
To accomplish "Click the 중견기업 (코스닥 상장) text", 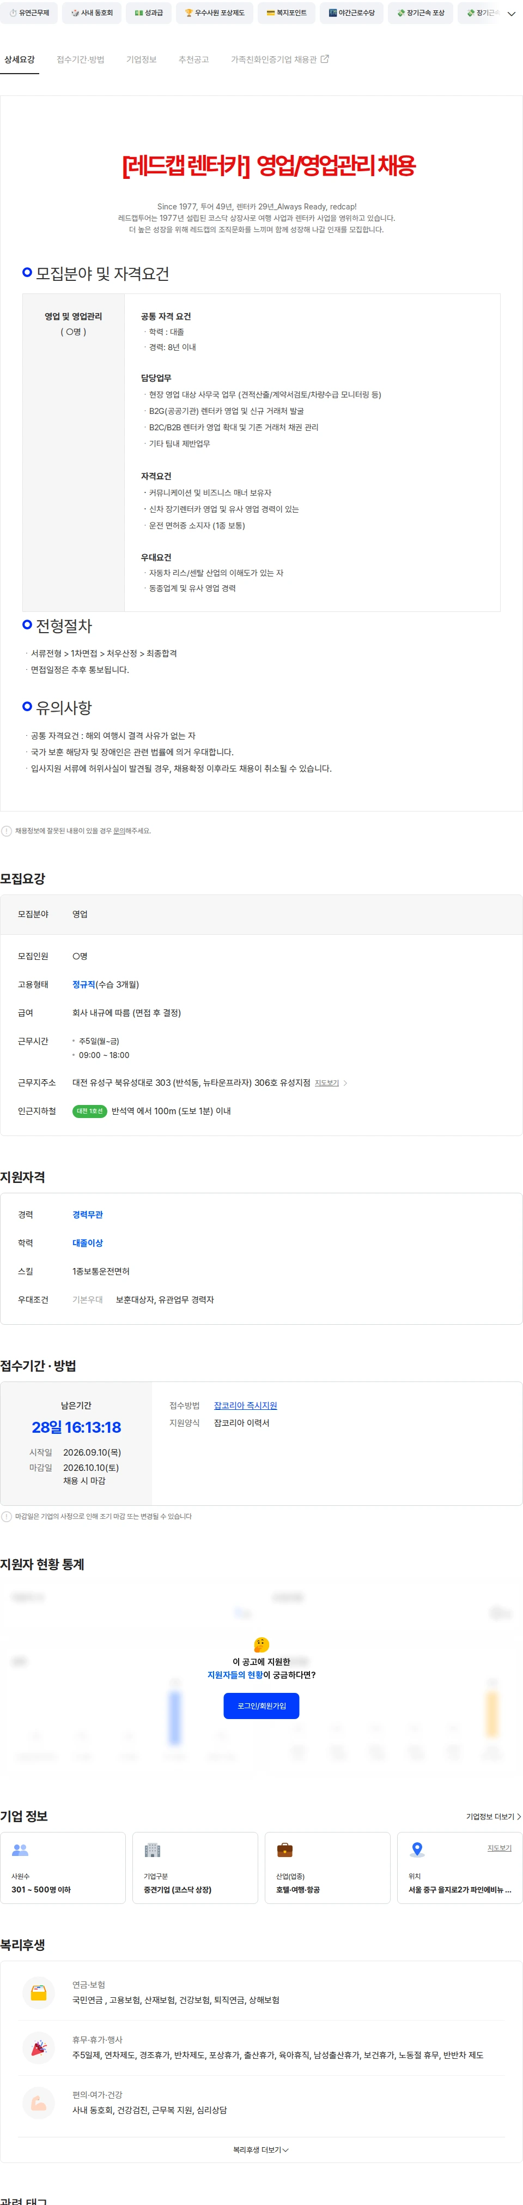I will pos(177,1889).
